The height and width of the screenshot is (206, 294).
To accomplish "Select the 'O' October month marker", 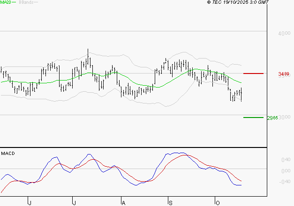I will [x=217, y=202].
